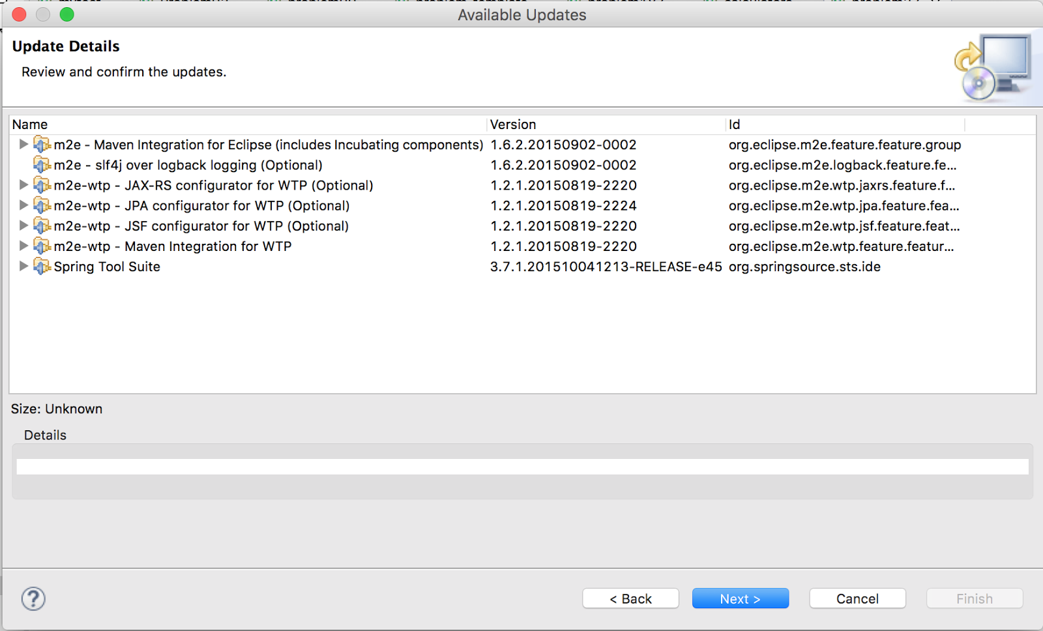Click the update wizard banner image
Image resolution: width=1043 pixels, height=631 pixels.
993,68
